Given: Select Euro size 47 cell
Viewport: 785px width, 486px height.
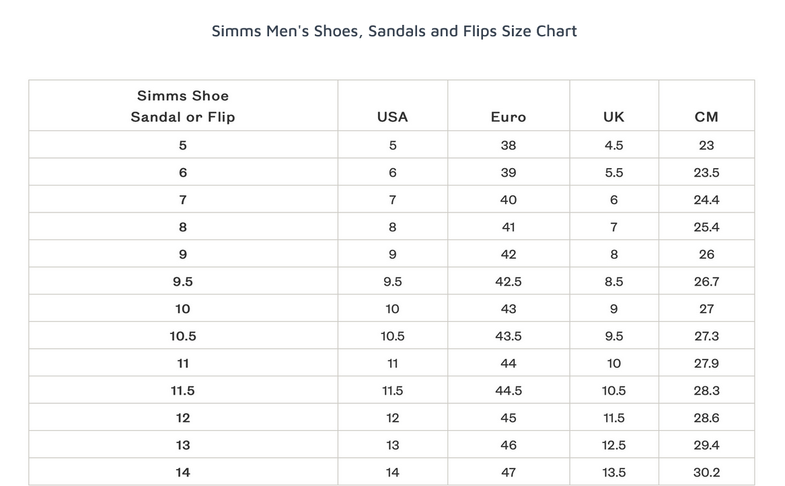Looking at the screenshot, I should coord(508,473).
